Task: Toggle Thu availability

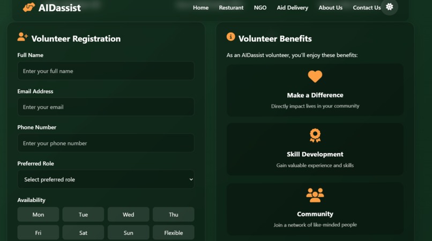Action: (174, 215)
